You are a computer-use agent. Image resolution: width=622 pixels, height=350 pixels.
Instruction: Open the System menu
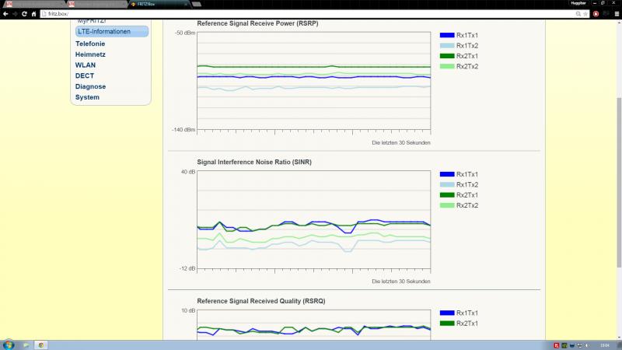pos(87,97)
